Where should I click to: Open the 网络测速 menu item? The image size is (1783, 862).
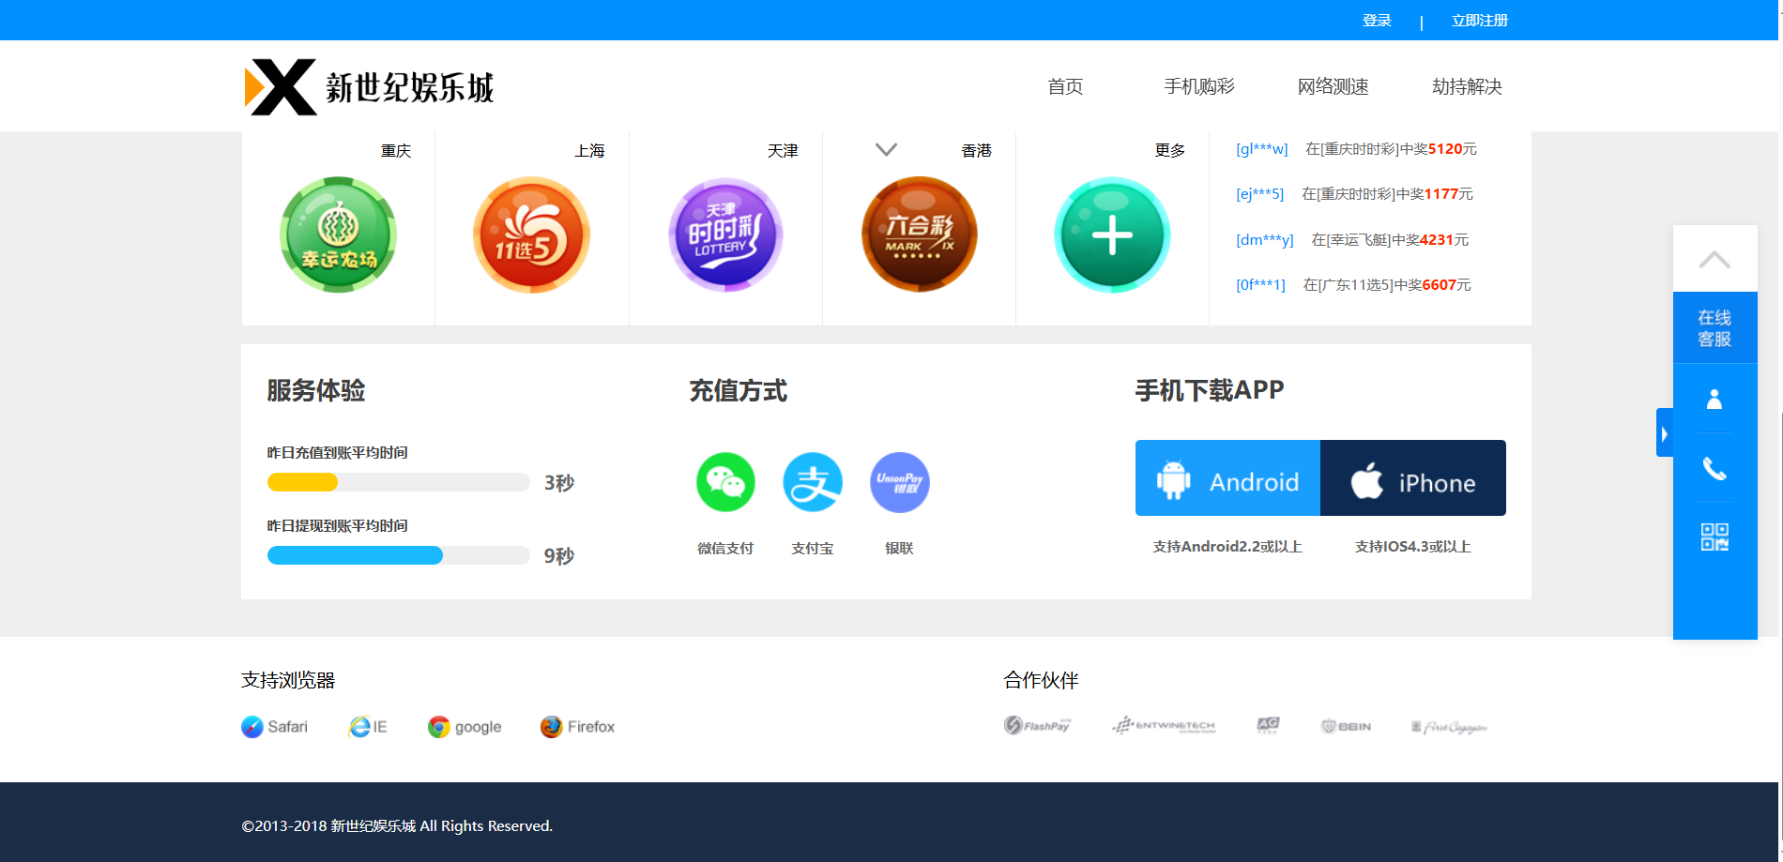1333,86
